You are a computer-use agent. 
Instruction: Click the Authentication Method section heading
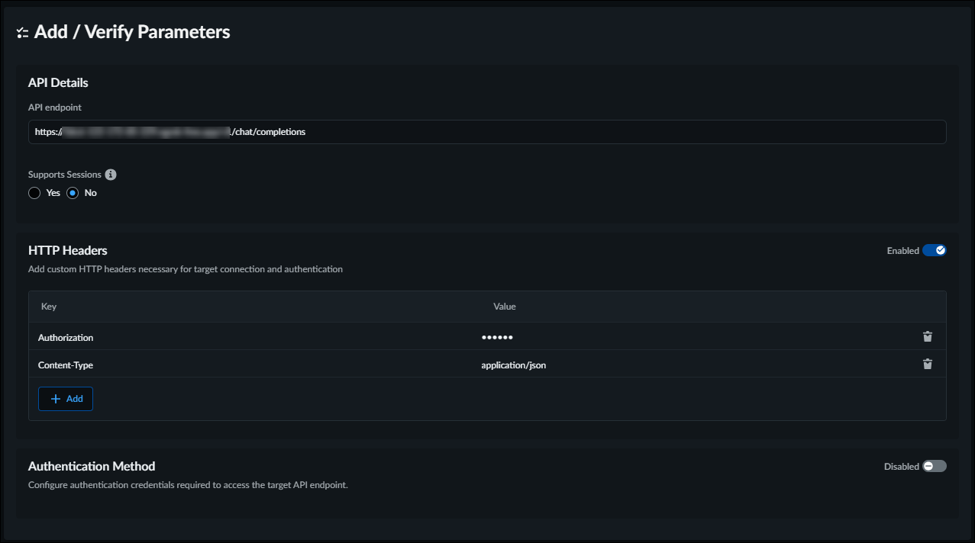pyautogui.click(x=92, y=466)
